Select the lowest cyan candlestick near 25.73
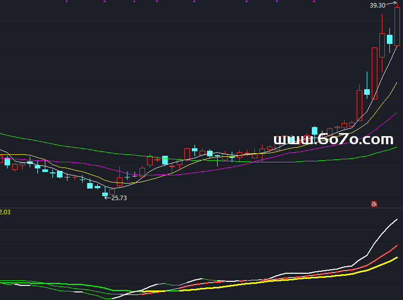Viewport: 403px width, 300px height. pyautogui.click(x=105, y=194)
